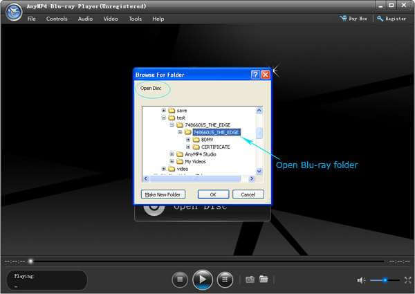Click the horizontal scroll left arrow
The image size is (415, 294).
(146, 179)
